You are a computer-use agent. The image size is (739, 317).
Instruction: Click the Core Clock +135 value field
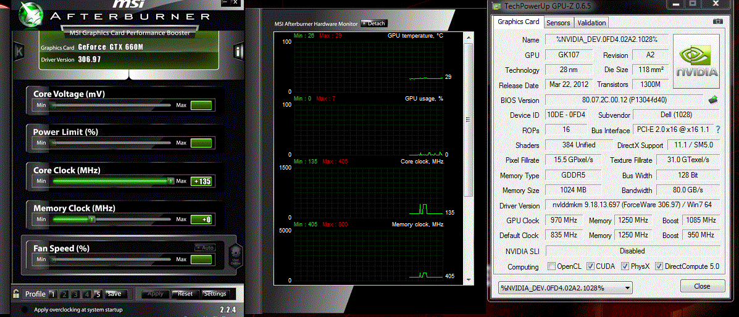pos(201,181)
